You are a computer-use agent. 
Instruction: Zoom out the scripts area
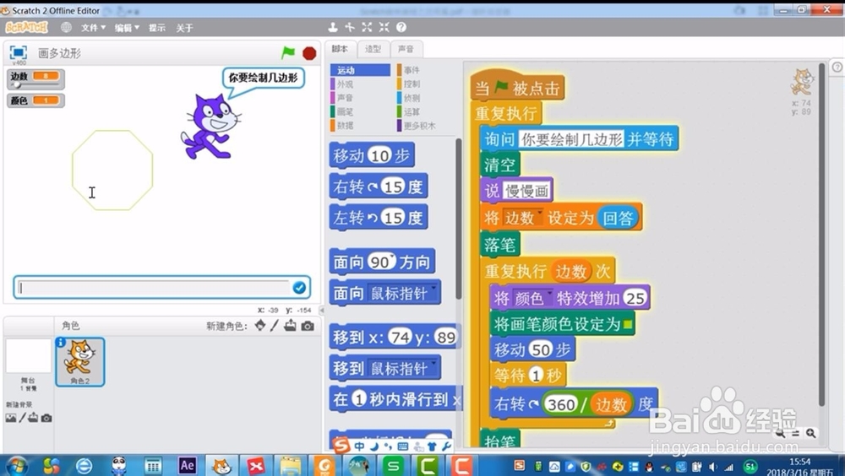780,434
